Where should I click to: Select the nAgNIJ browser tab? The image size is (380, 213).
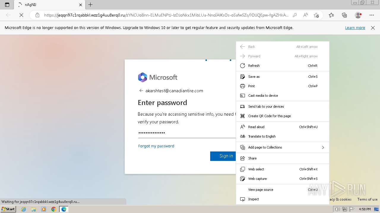click(50, 5)
